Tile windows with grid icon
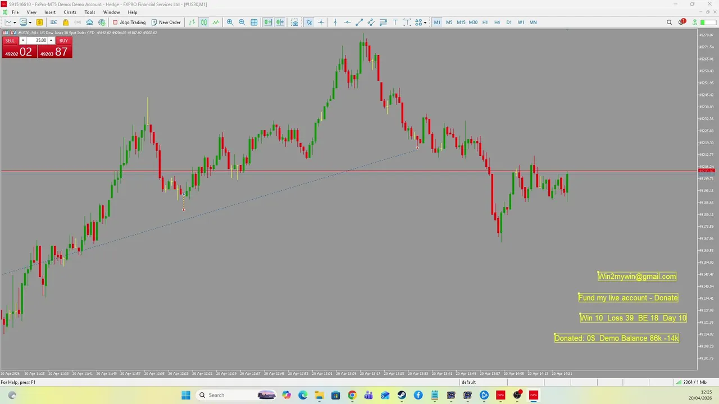The height and width of the screenshot is (404, 719). pyautogui.click(x=254, y=22)
